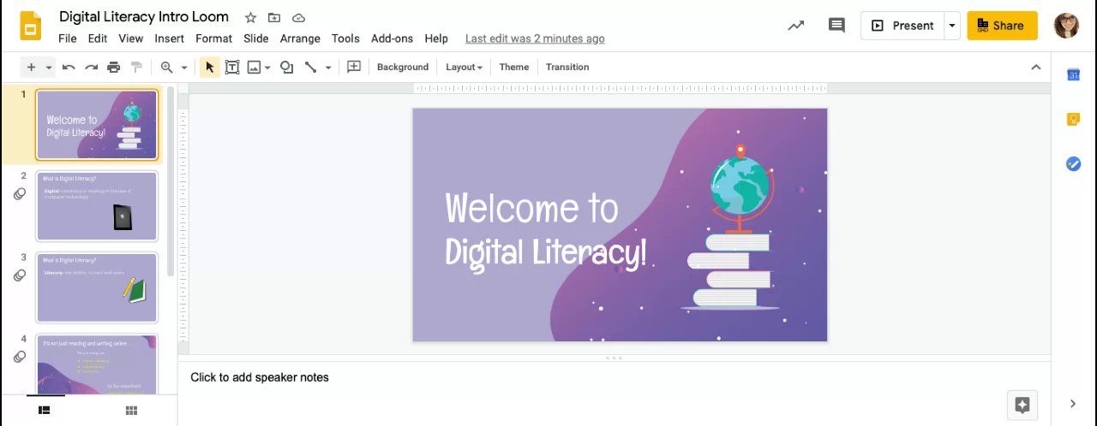Switch to grid view of slides
Viewport: 1097px width, 426px height.
(131, 411)
